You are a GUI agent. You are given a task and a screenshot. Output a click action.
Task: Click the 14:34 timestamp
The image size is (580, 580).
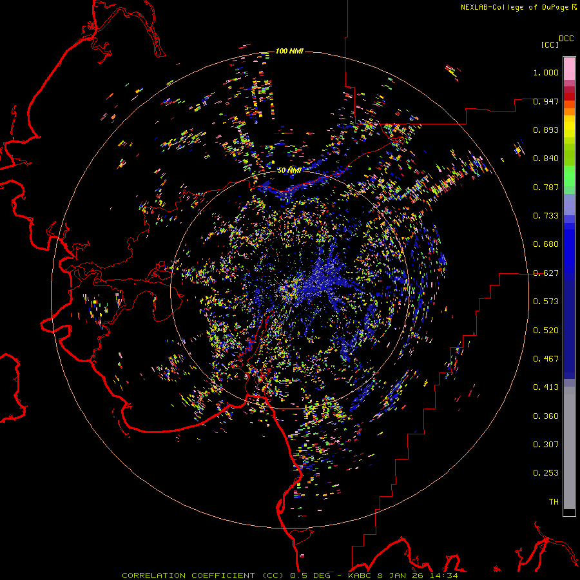point(443,575)
